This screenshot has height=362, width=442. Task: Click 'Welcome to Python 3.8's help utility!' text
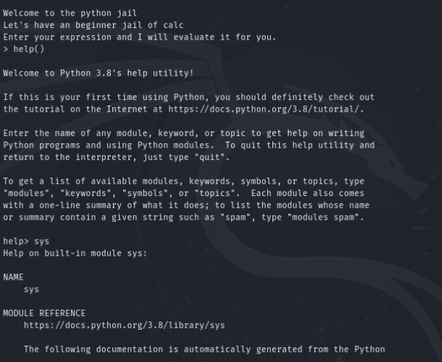[98, 73]
